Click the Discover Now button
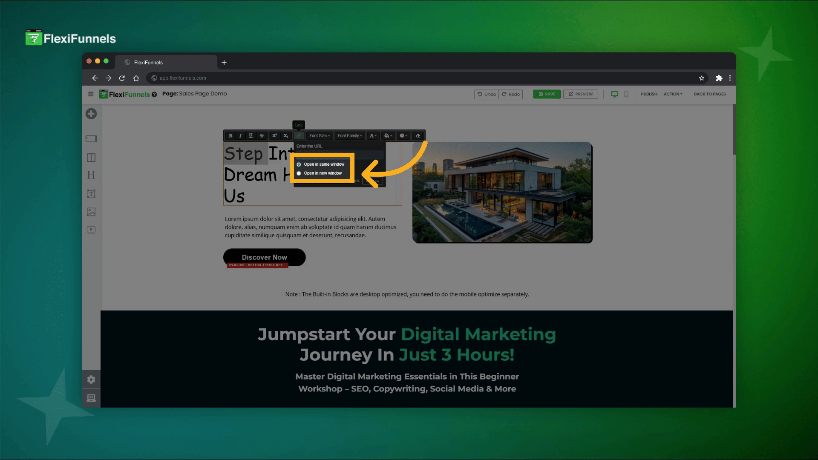 click(x=264, y=257)
